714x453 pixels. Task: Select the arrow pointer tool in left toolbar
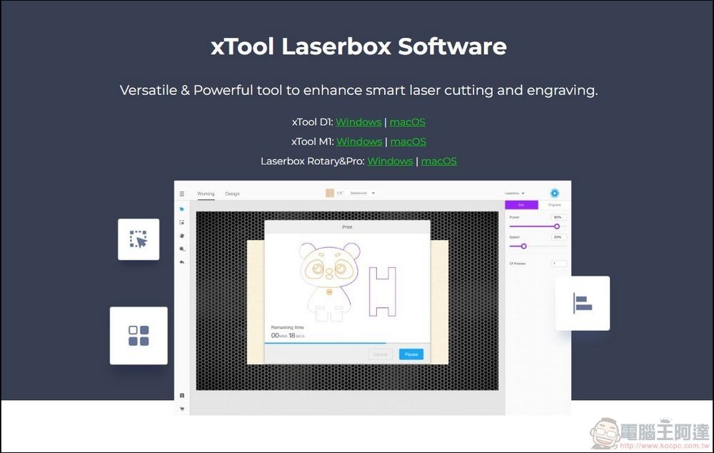tap(182, 209)
